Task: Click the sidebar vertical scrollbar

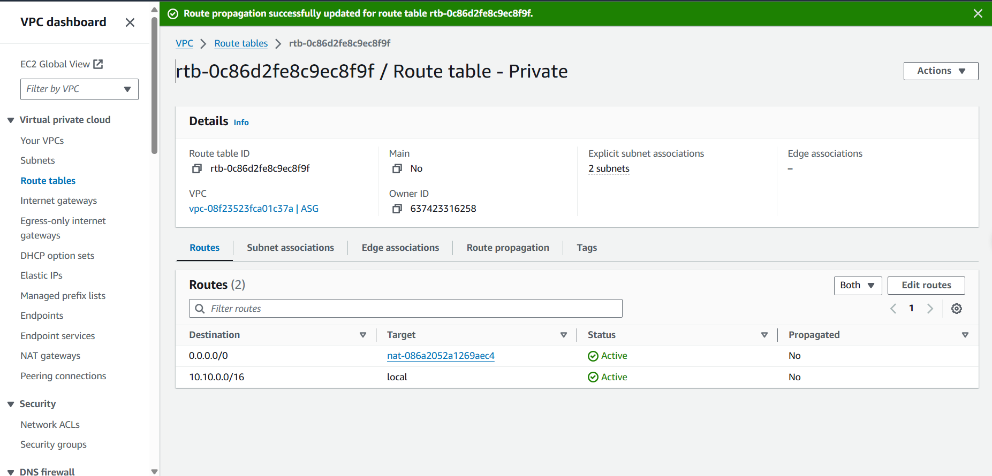Action: coord(155,86)
